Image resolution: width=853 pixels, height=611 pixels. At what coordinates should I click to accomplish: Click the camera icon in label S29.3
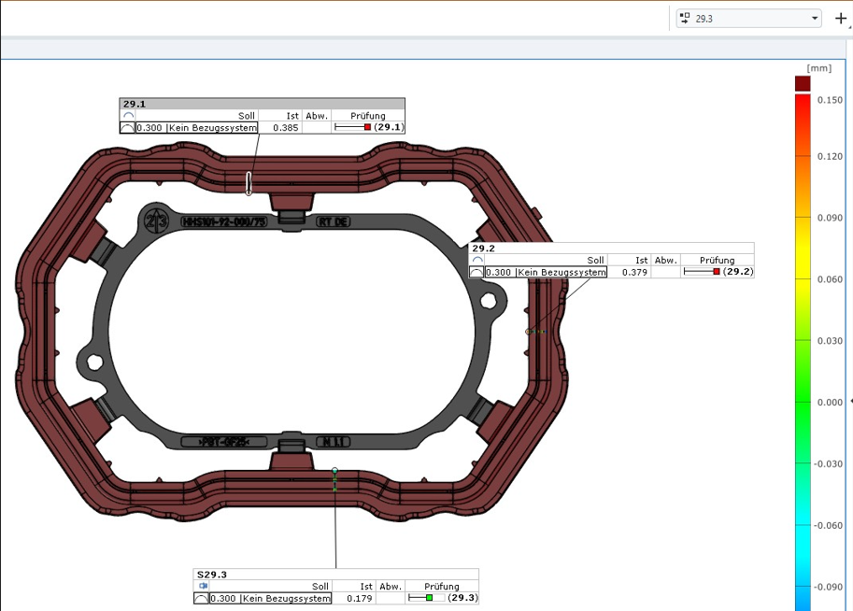203,586
